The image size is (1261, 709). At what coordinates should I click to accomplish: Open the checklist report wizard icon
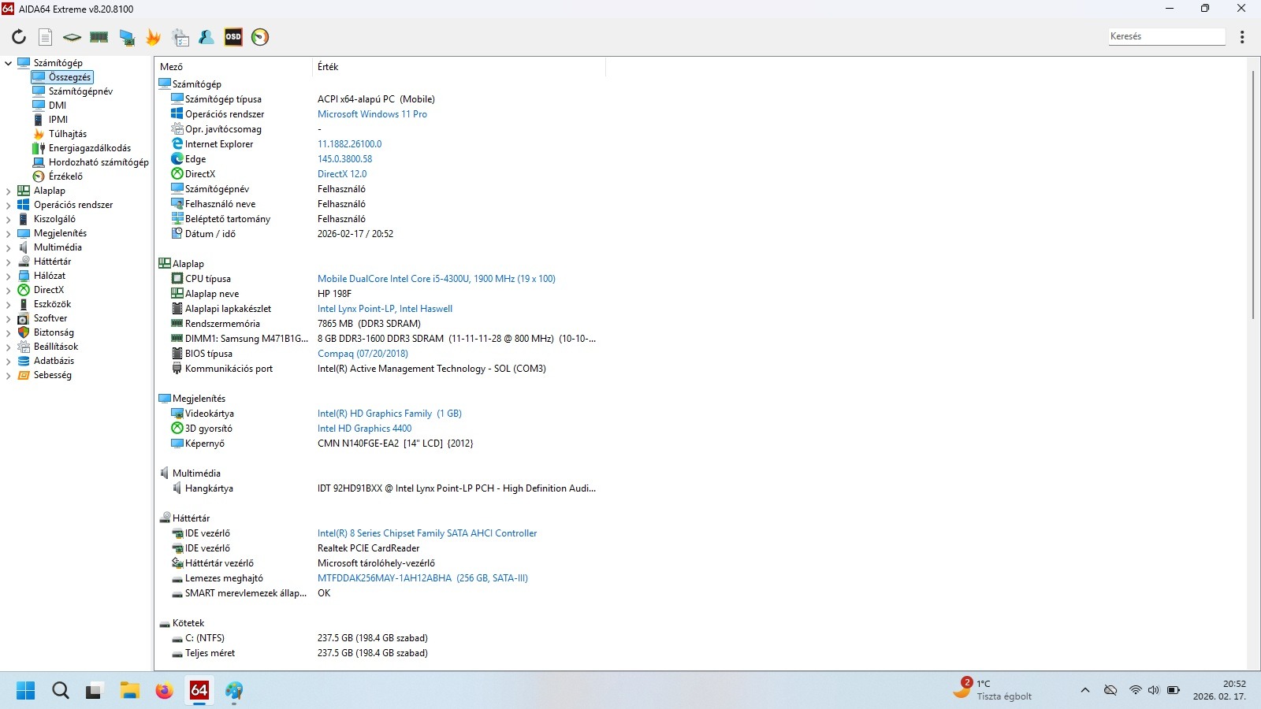click(x=180, y=37)
